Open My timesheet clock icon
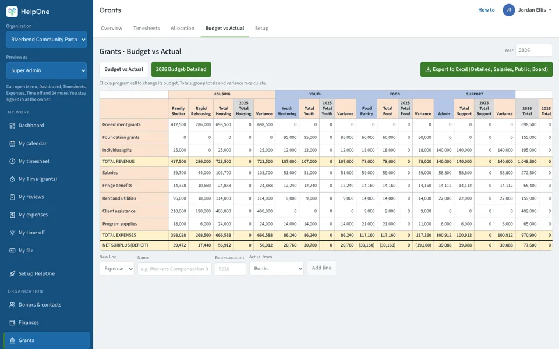The height and width of the screenshot is (349, 559). [12, 161]
